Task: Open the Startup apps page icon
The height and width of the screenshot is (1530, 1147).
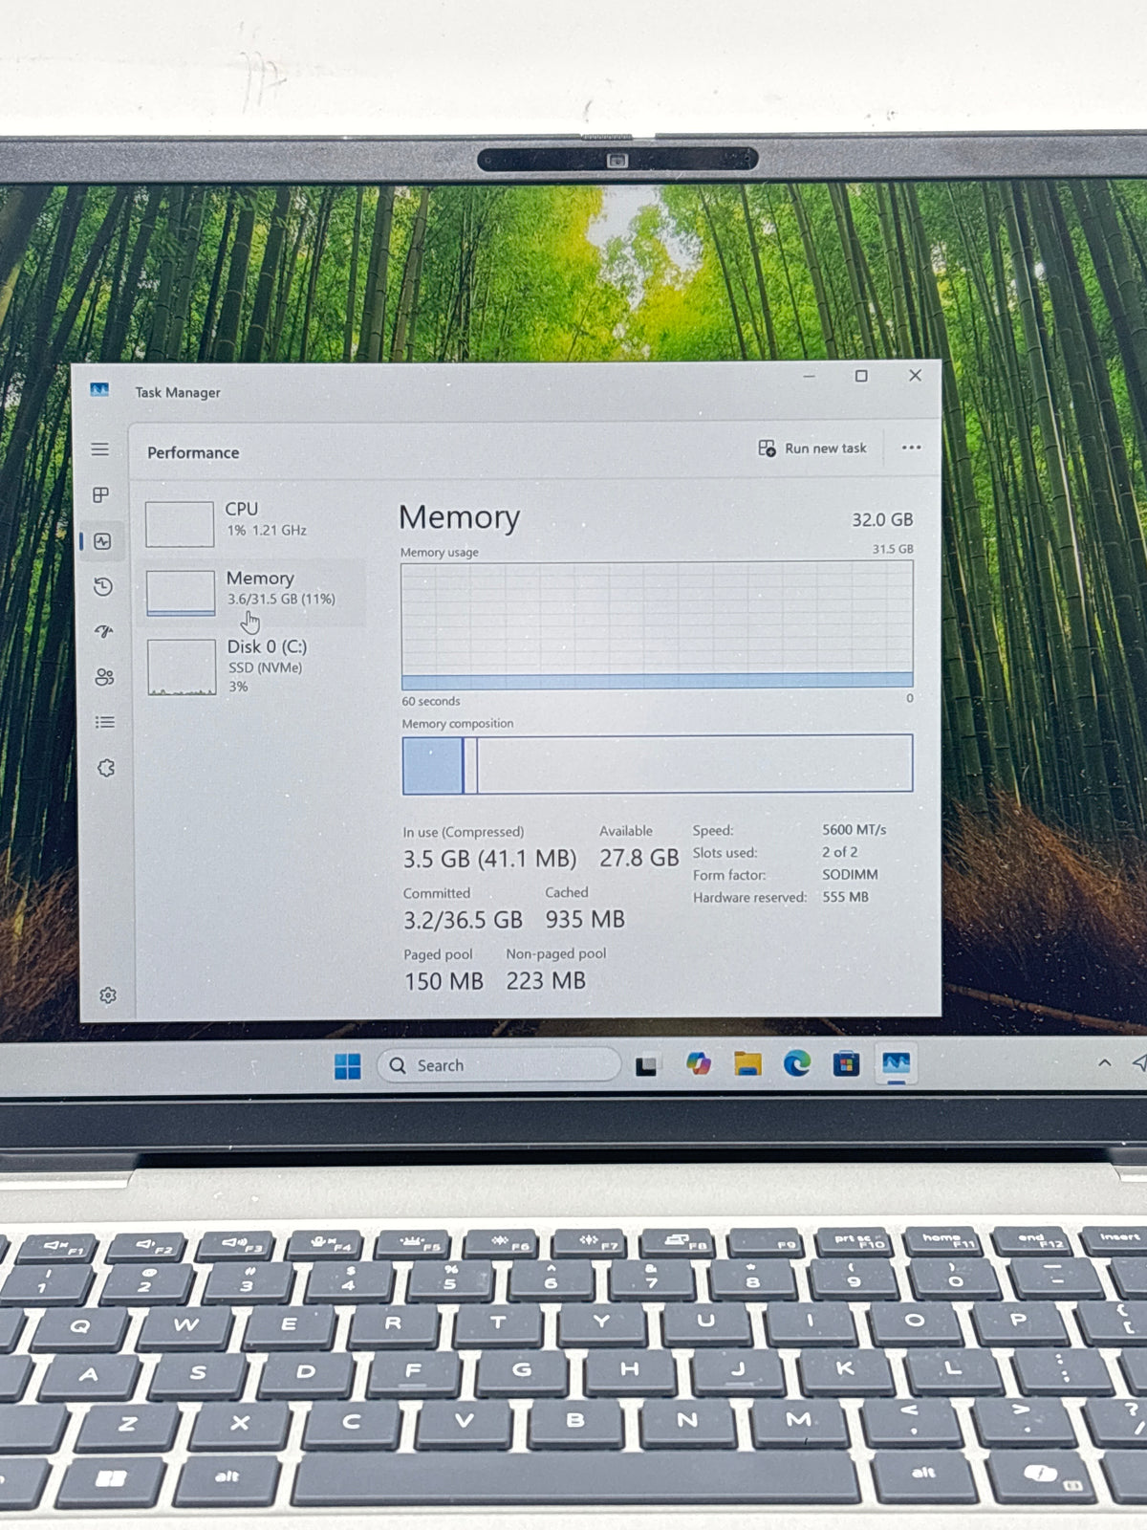Action: tap(104, 632)
